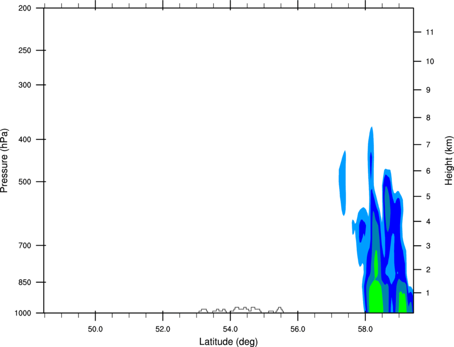Image resolution: width=454 pixels, height=347 pixels.
Task: Click the 7 km height label
Action: click(428, 145)
